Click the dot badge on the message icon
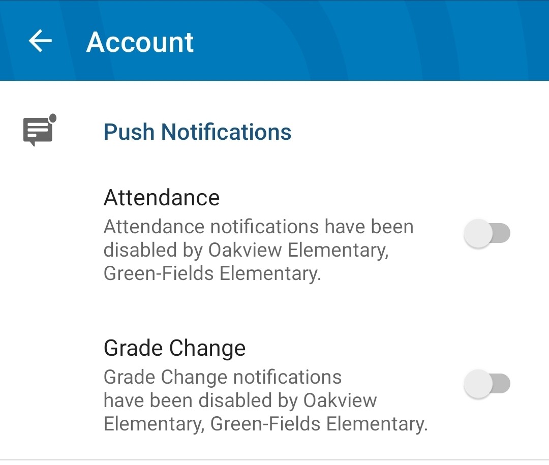 (x=52, y=118)
